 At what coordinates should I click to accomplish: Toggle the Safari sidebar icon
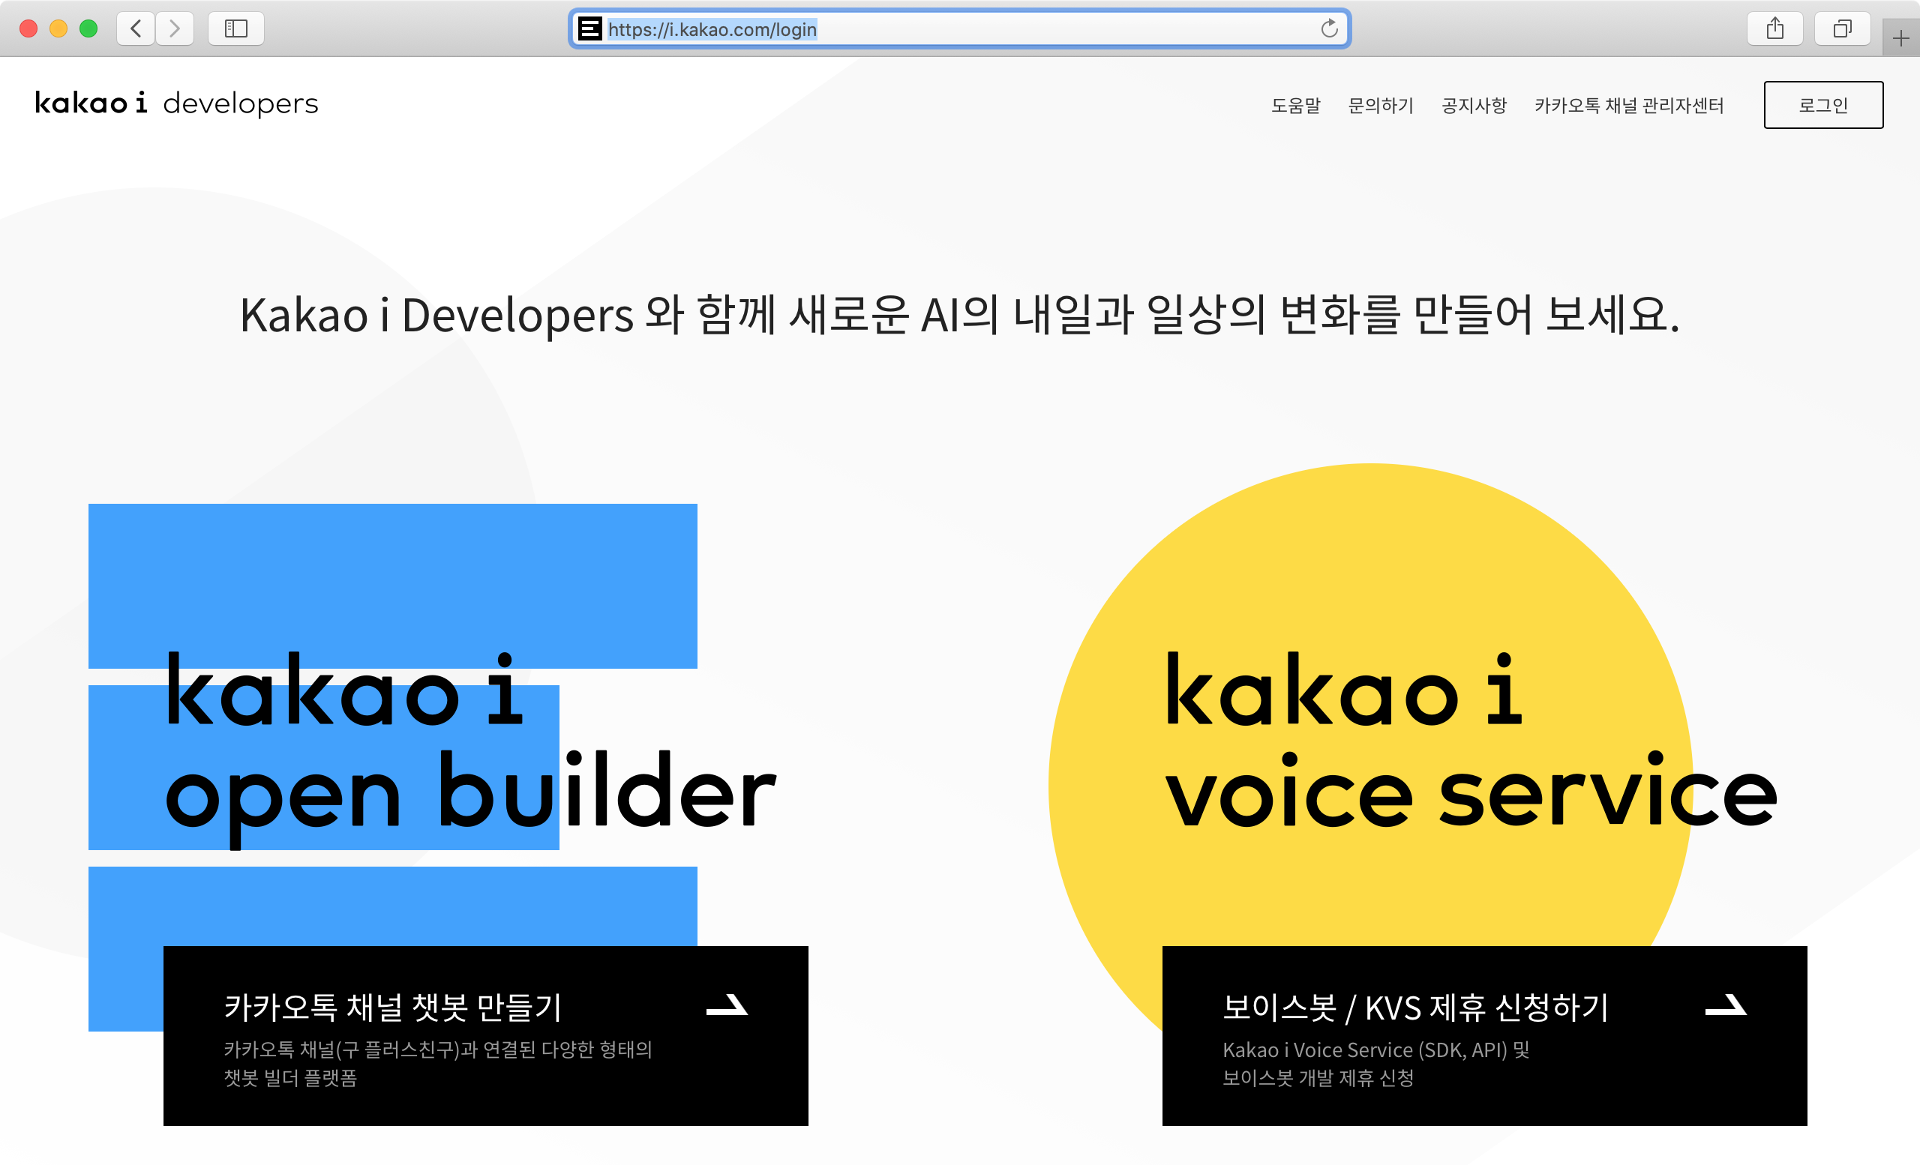(x=235, y=28)
